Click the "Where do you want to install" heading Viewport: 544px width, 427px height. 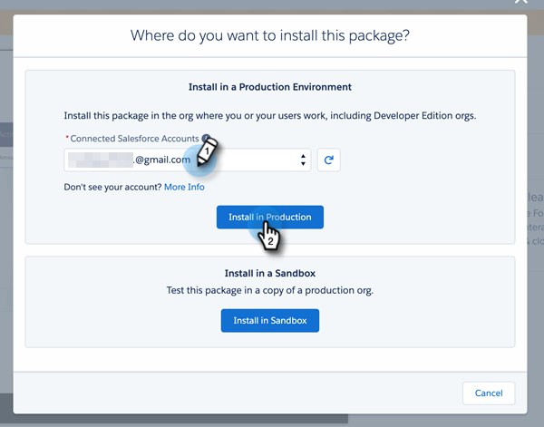pyautogui.click(x=269, y=35)
